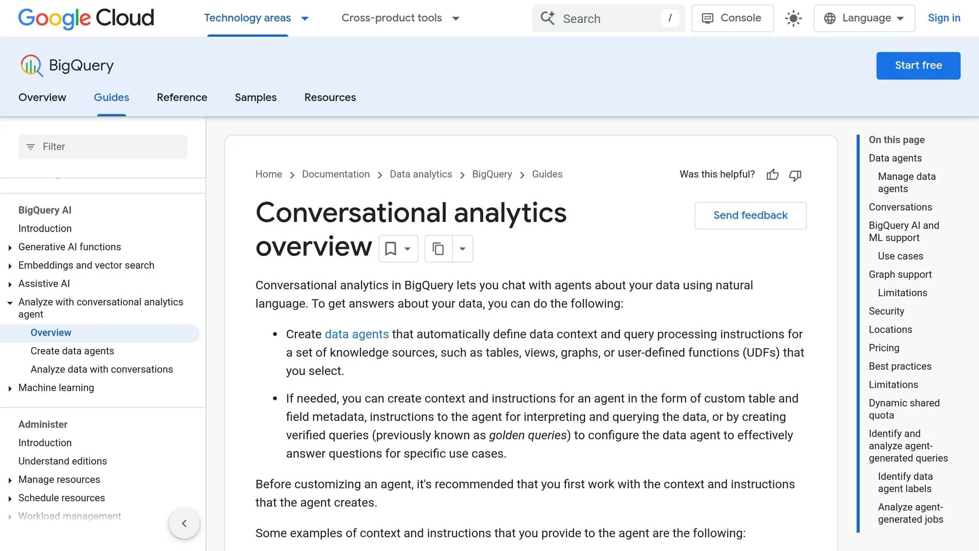Click the globe icon in Language button
979x551 pixels.
(830, 18)
